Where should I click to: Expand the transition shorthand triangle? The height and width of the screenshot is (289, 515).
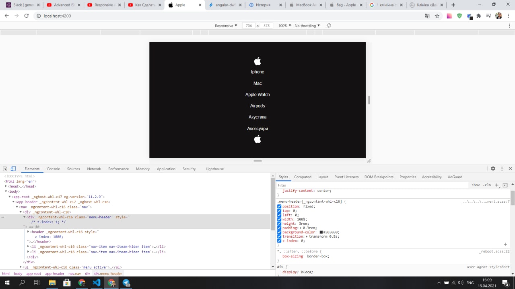pyautogui.click(x=307, y=236)
